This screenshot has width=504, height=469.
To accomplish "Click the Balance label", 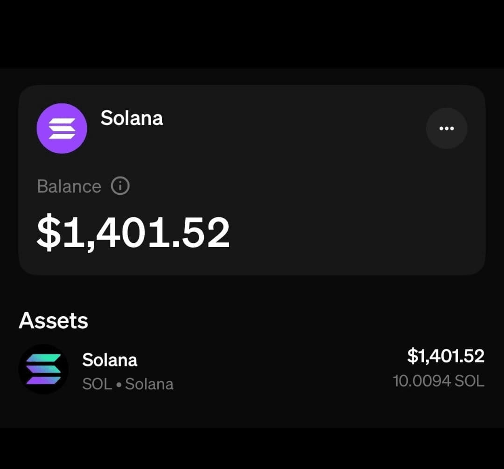I will click(69, 186).
